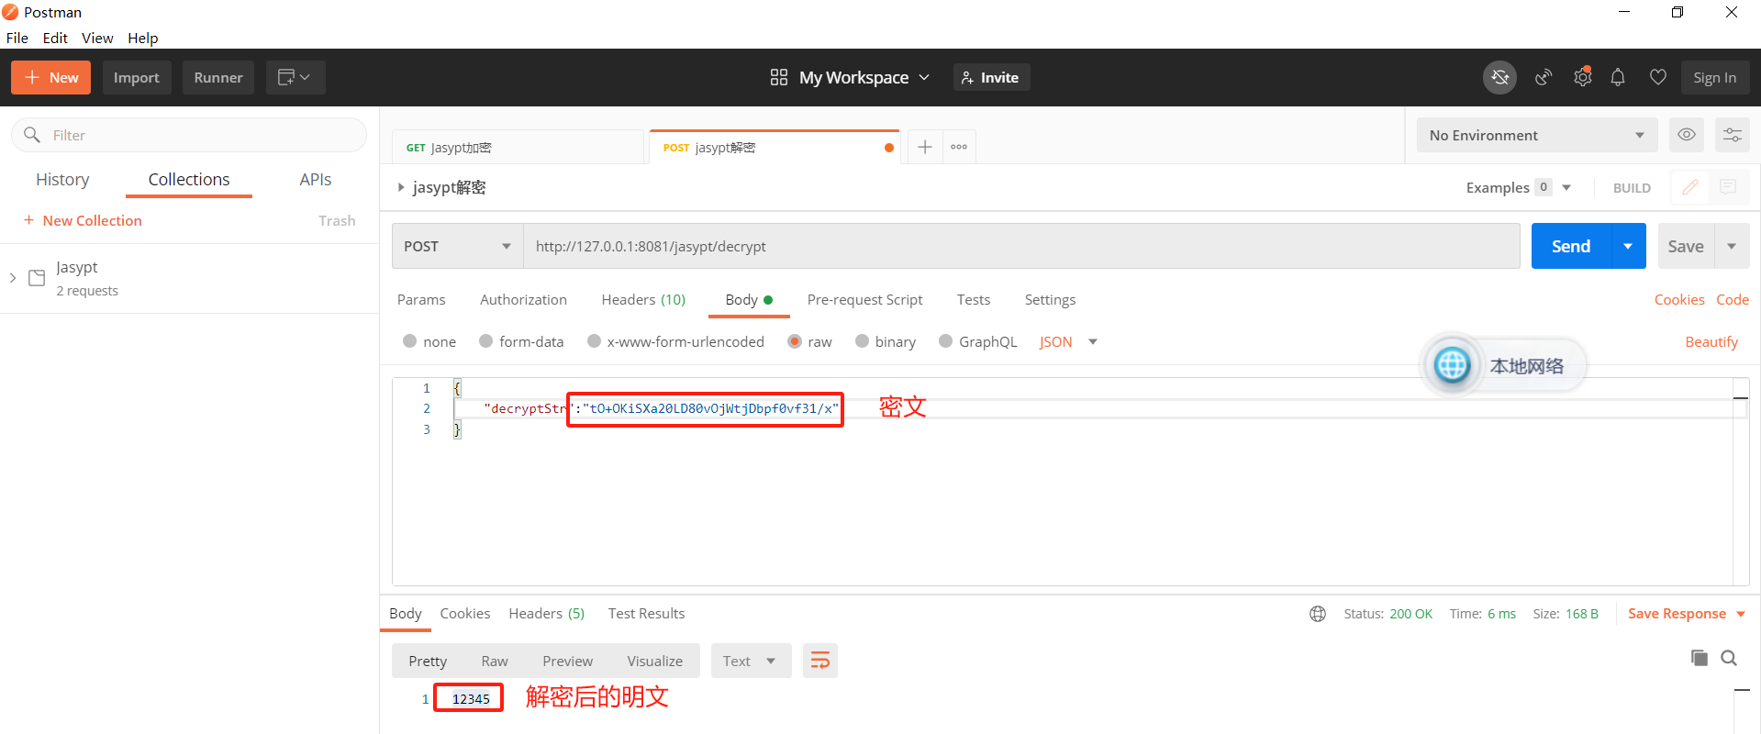Open the Pre-request Script tab
Screen dimensions: 1761x734
point(864,300)
